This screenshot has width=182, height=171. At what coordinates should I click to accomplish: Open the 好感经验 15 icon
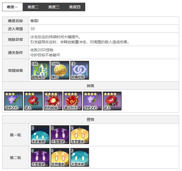(80, 70)
